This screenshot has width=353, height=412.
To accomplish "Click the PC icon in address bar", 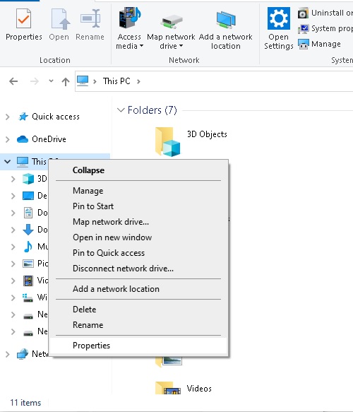I will pos(83,81).
